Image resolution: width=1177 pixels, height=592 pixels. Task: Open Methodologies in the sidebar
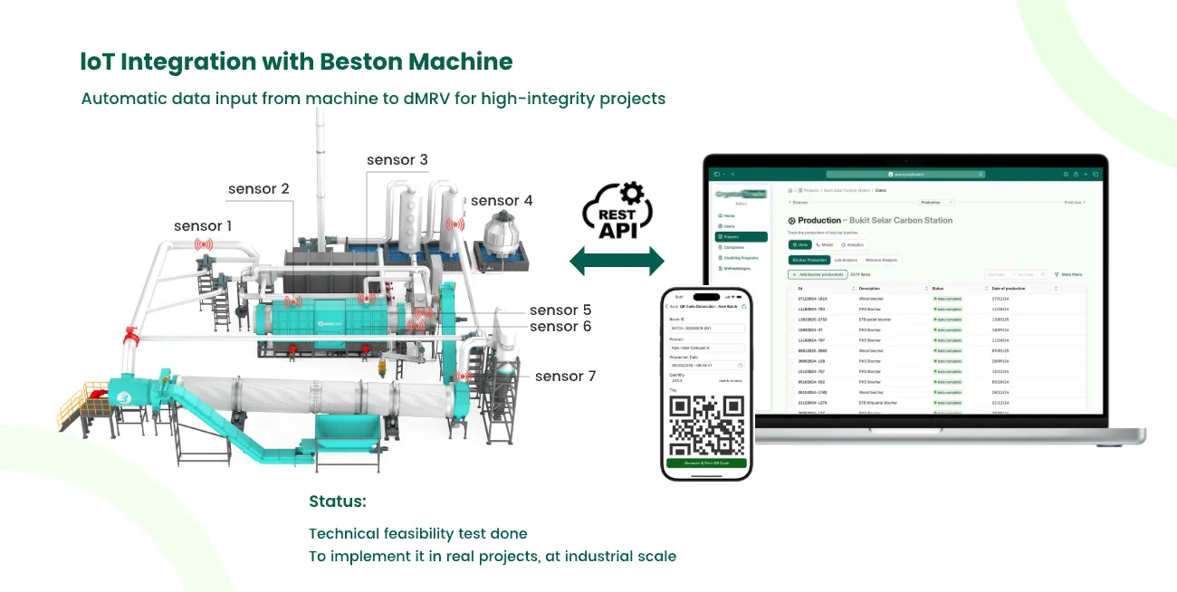734,268
